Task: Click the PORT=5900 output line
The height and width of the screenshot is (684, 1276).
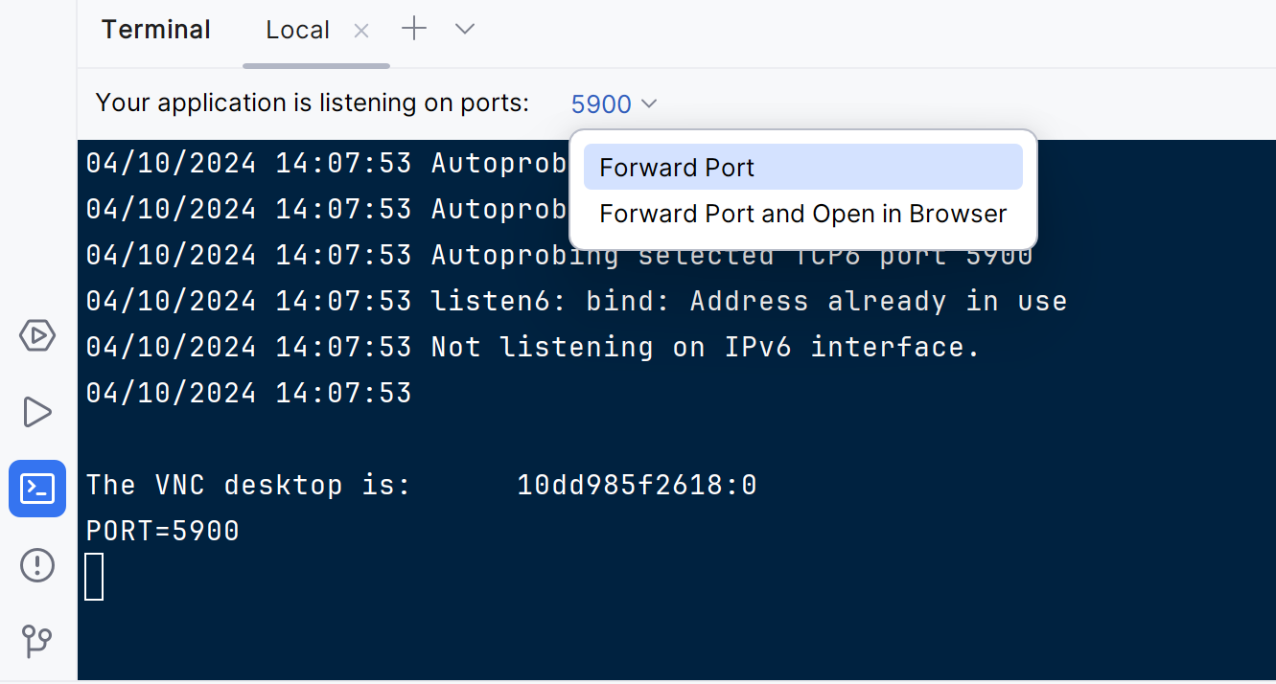Action: click(161, 530)
